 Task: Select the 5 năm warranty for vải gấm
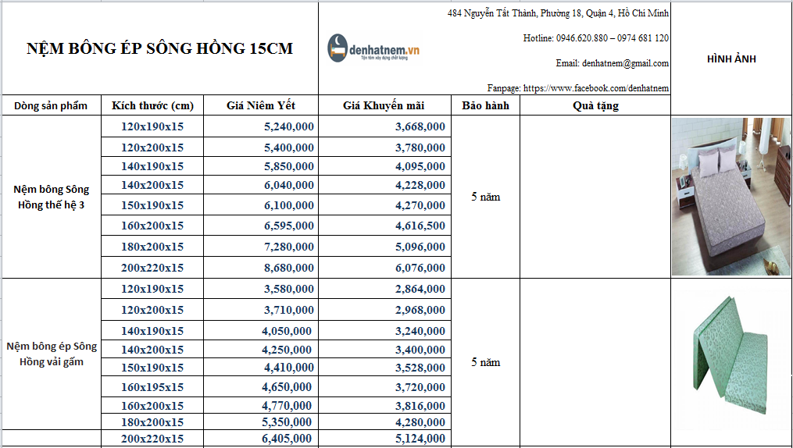pyautogui.click(x=485, y=362)
